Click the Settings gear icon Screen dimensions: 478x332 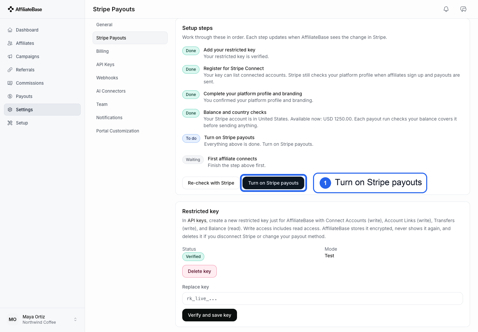pos(10,110)
